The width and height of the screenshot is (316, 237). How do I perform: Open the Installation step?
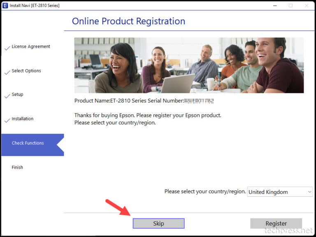click(23, 119)
